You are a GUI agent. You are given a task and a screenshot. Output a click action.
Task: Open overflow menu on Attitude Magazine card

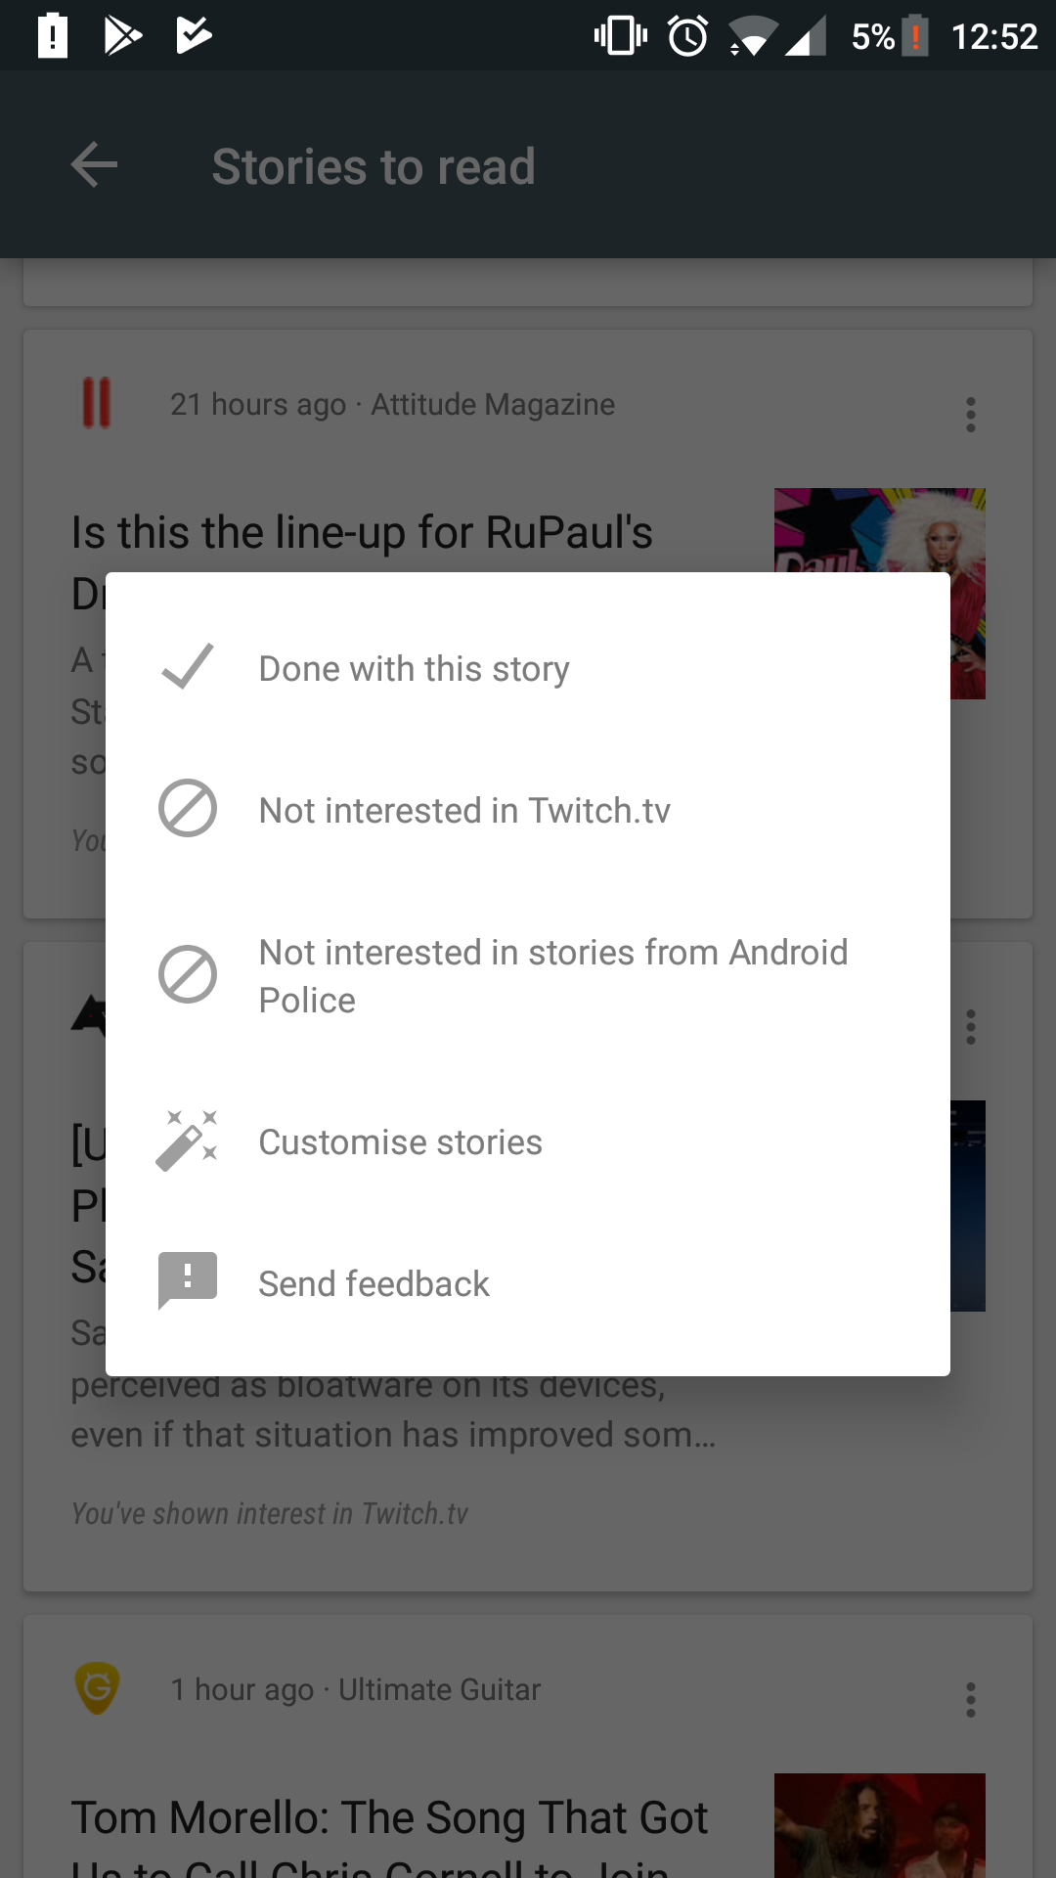pyautogui.click(x=970, y=415)
